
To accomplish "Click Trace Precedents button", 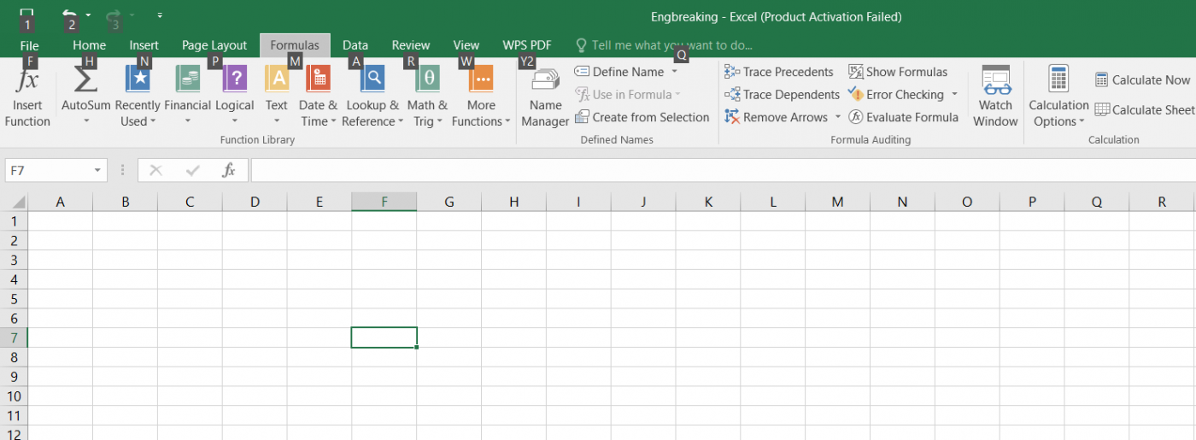I will [x=779, y=72].
